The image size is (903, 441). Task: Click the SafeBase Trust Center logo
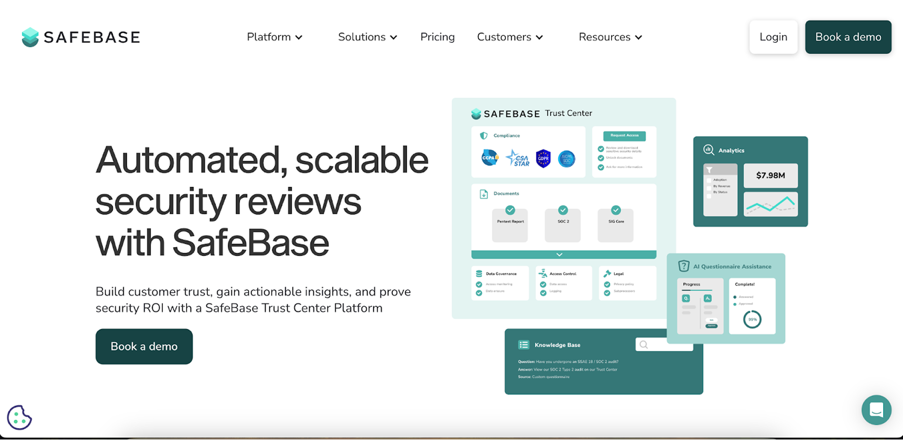[x=531, y=113]
